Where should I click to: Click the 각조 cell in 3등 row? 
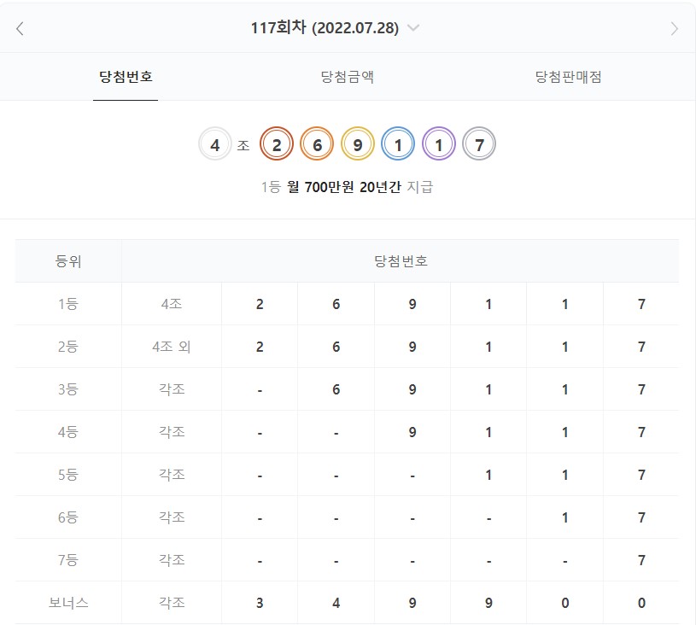click(172, 389)
